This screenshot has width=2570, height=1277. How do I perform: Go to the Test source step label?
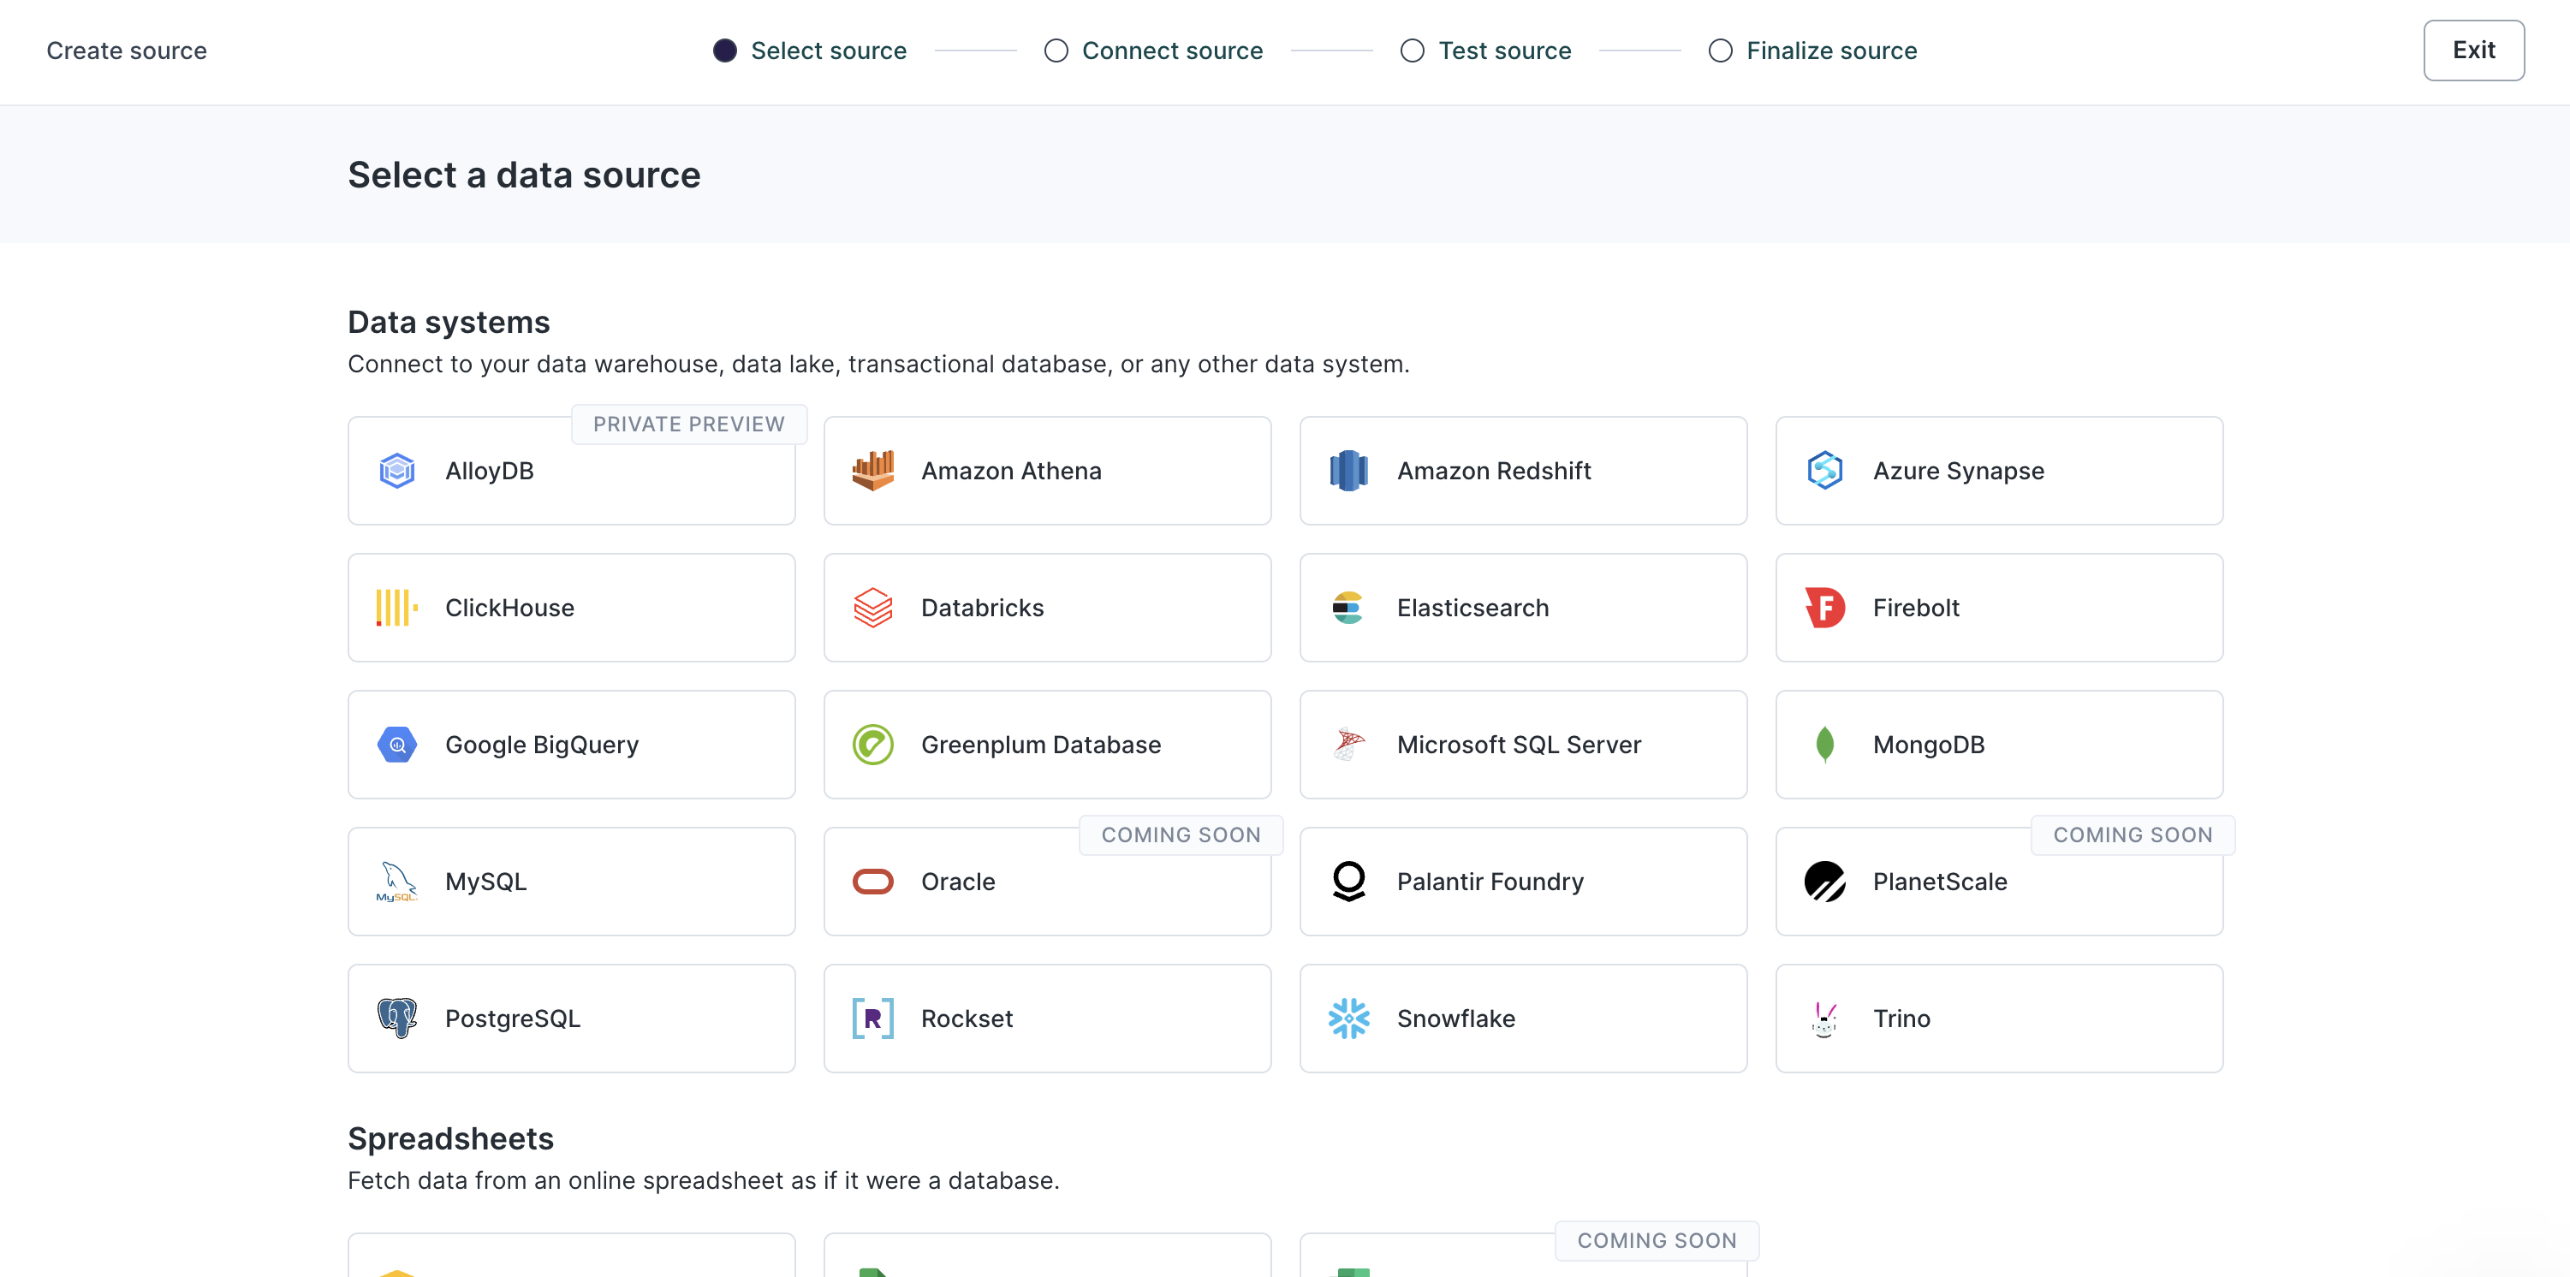coord(1504,50)
